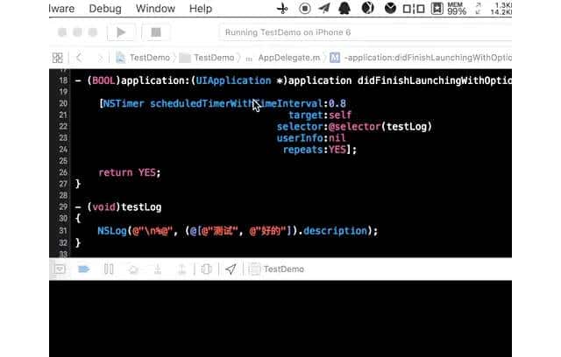The image size is (561, 357).
Task: Open the Help menu
Action: tap(201, 9)
